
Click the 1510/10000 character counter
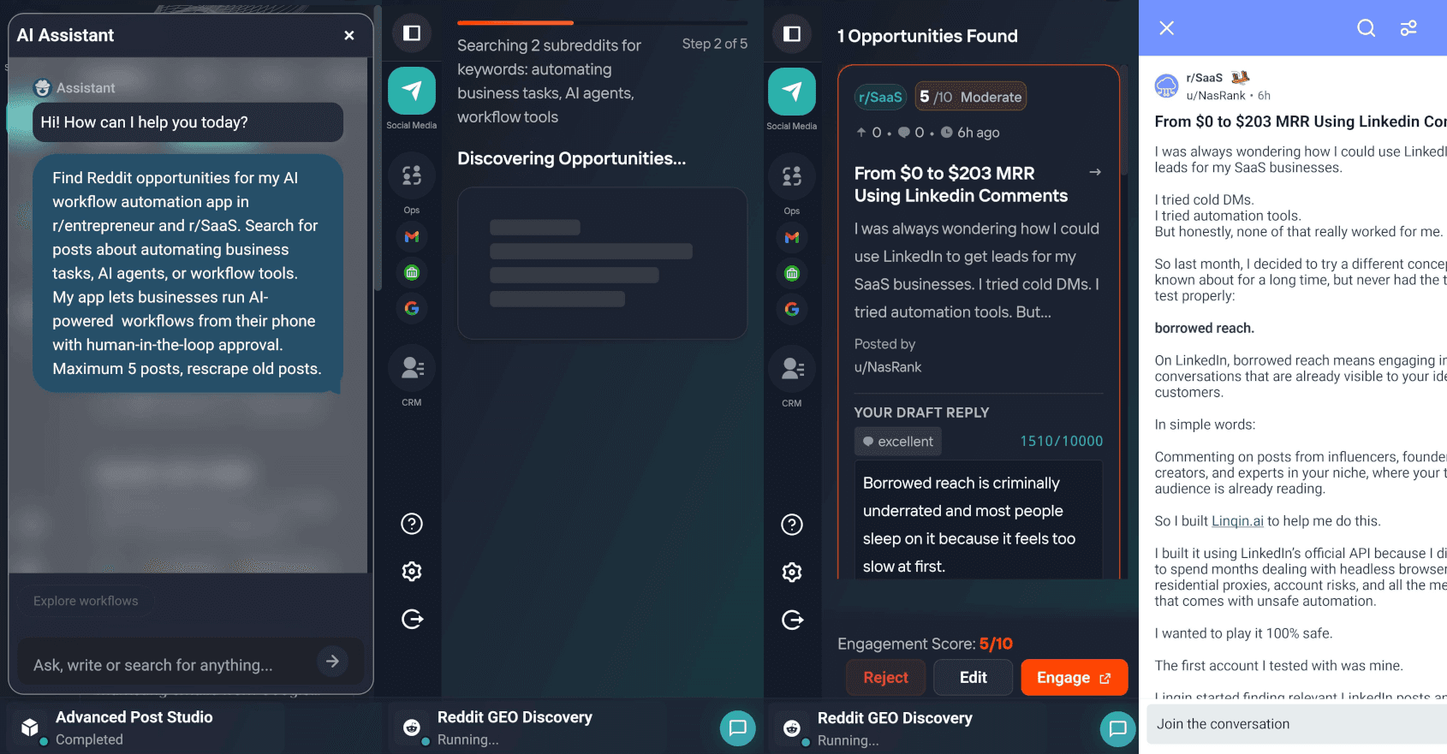[x=1061, y=441]
